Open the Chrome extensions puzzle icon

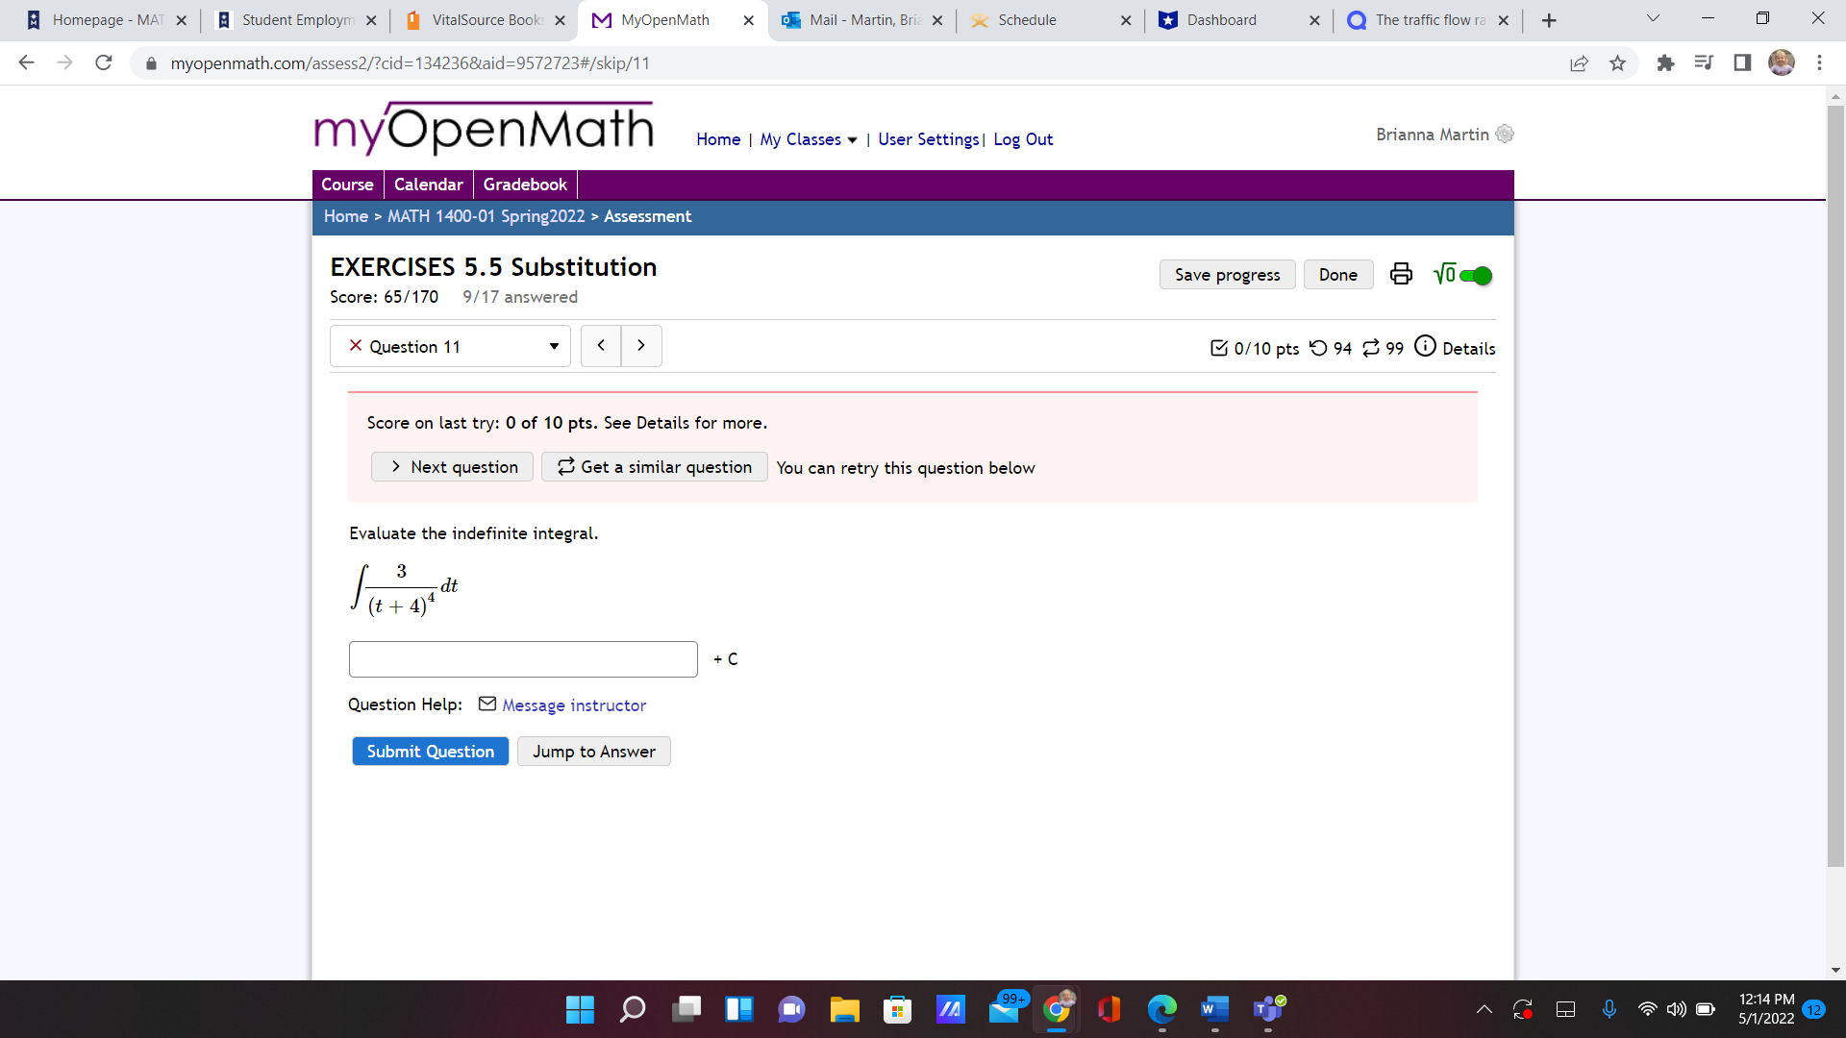click(x=1665, y=63)
